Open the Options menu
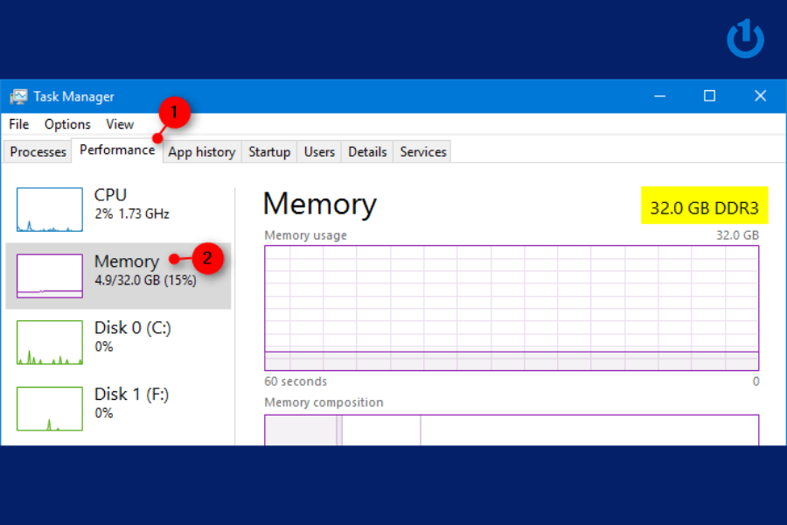This screenshot has height=525, width=787. [66, 123]
